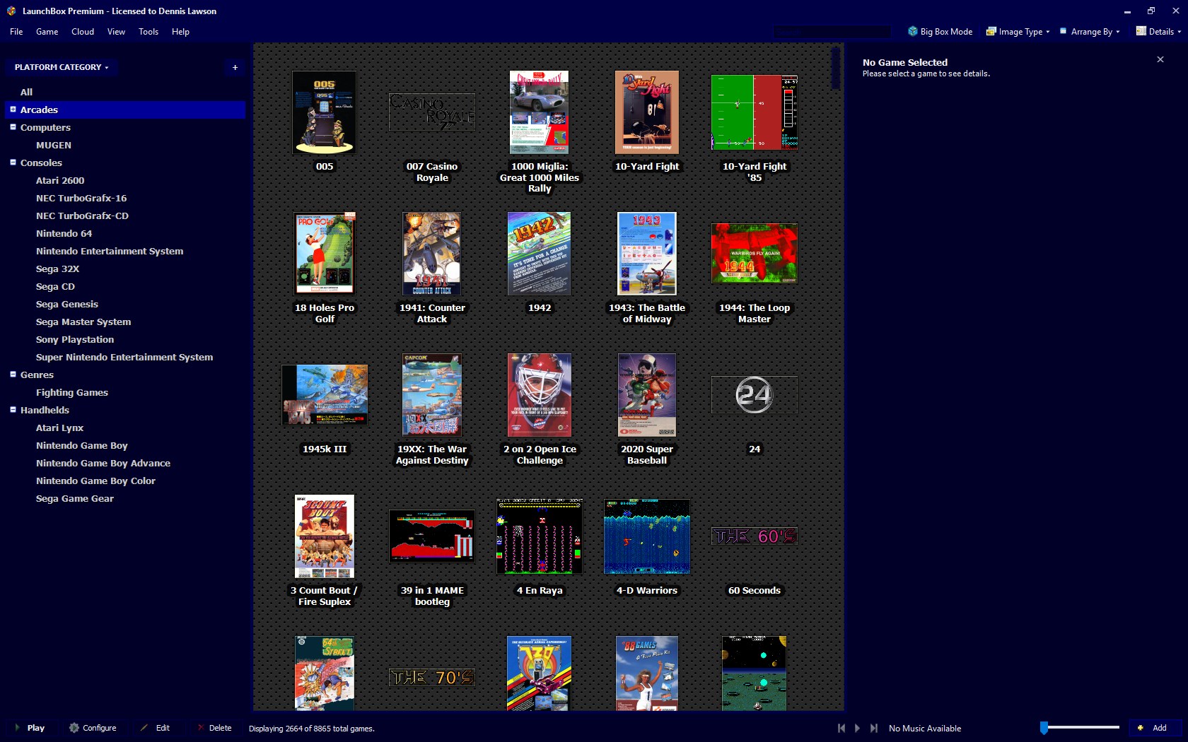Select the 005 game box art

[x=325, y=112]
